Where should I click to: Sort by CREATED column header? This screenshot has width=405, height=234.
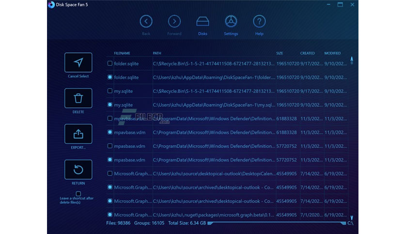307,53
